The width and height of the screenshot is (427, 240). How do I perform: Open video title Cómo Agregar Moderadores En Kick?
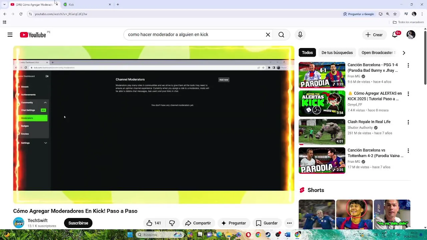pos(75,211)
